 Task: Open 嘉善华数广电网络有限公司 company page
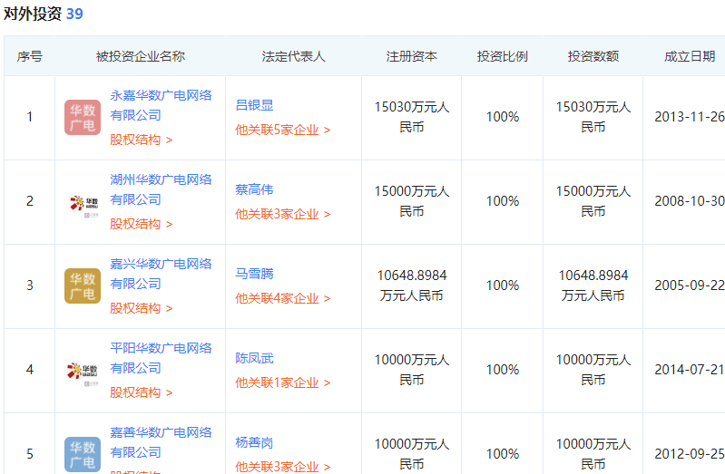(161, 442)
